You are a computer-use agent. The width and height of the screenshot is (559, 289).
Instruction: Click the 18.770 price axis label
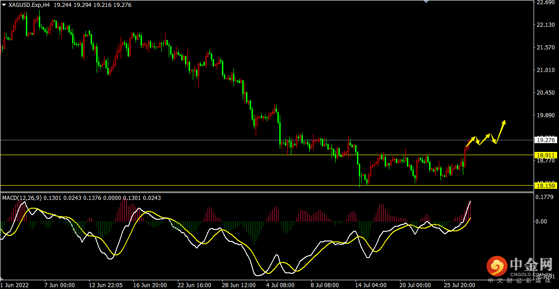tap(546, 161)
